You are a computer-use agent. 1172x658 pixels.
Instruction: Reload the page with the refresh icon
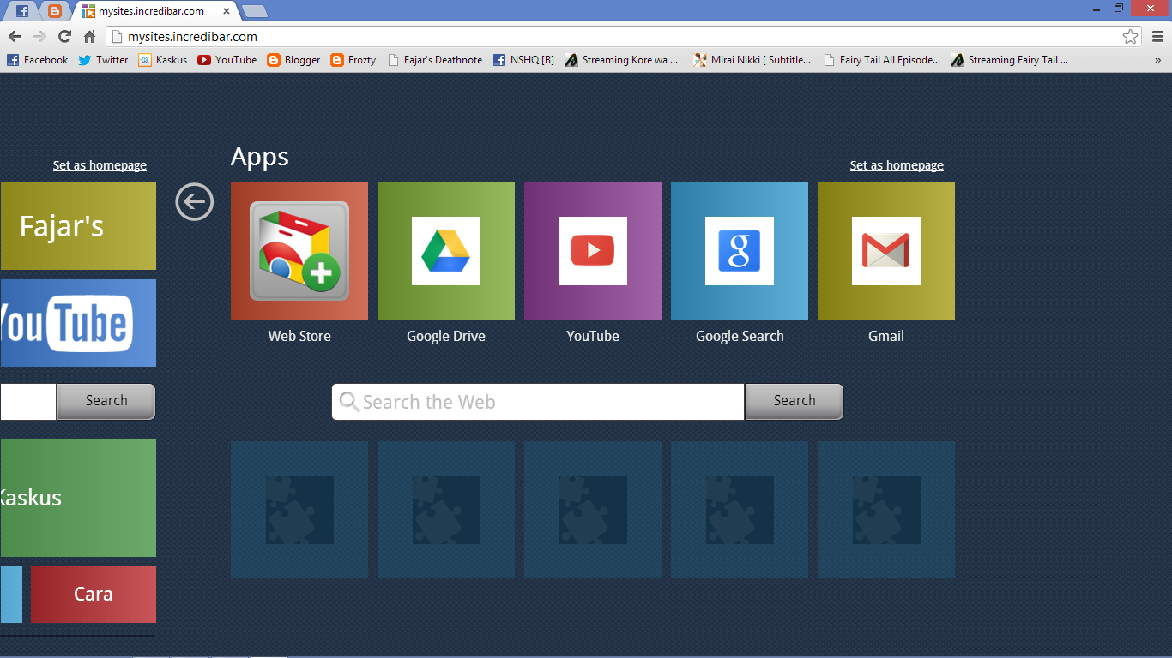coord(64,38)
